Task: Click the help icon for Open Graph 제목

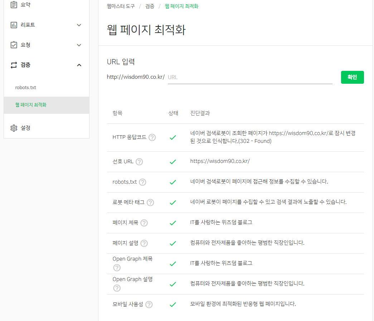Action: (117, 267)
